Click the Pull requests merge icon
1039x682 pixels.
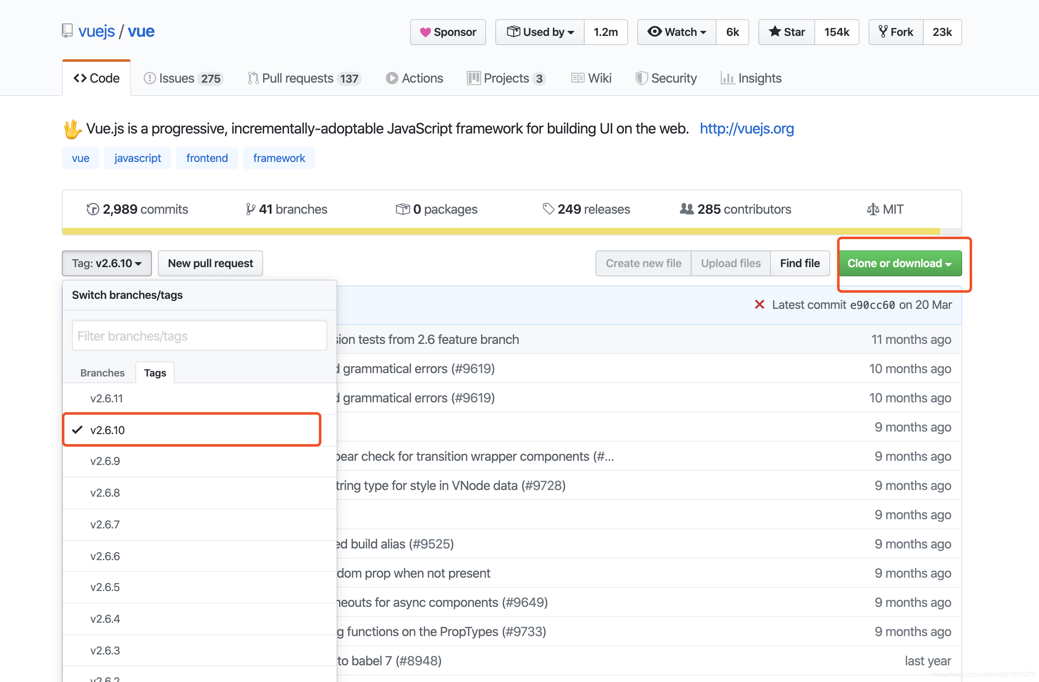(x=253, y=78)
